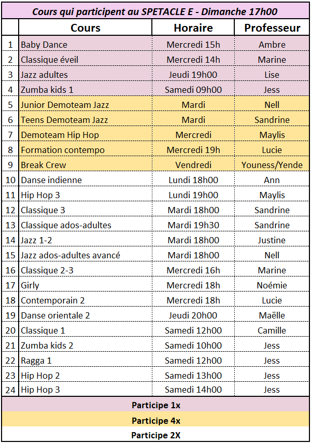The image size is (311, 443).
Task: Select the Danse orientale 2 cell
Action: 85,315
